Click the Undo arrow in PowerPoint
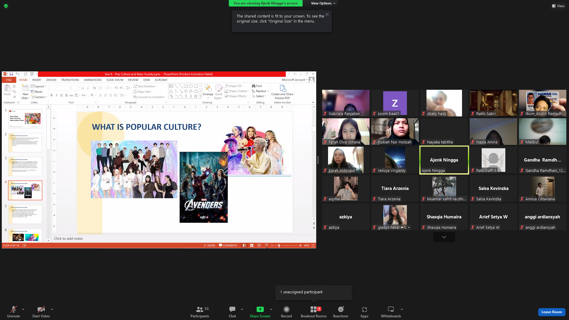Screen dimensions: 569x320 [17, 74]
